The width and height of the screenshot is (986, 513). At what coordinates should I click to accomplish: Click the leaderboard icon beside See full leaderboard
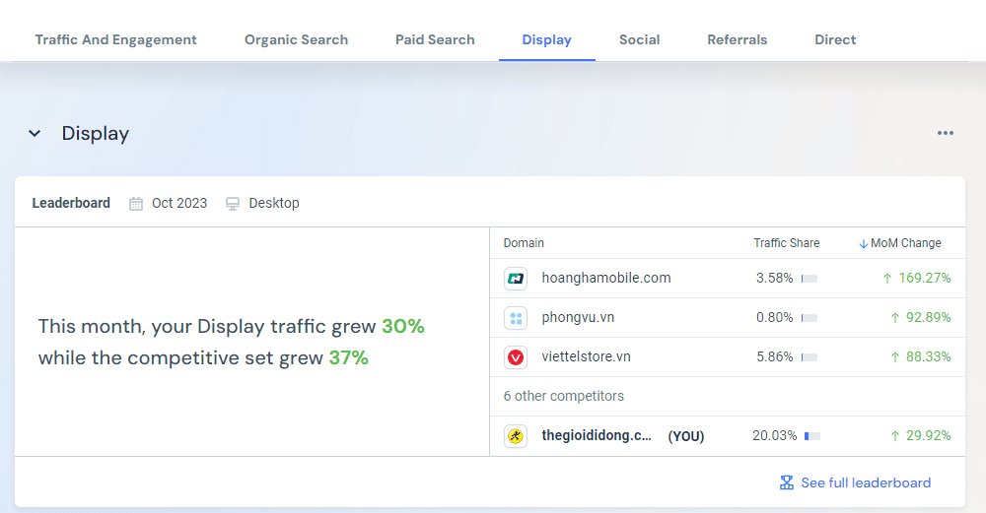(x=787, y=482)
